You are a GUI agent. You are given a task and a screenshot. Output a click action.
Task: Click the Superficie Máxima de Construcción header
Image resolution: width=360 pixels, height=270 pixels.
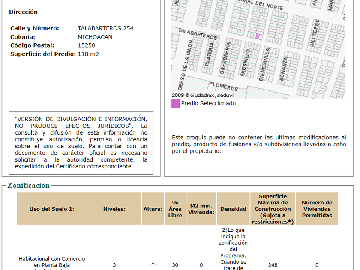(273, 209)
